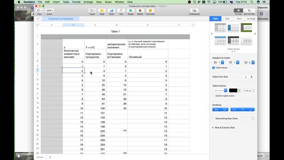Open the Arrange menu in menu bar
Viewport: 284px width, 160px height.
point(88,2)
